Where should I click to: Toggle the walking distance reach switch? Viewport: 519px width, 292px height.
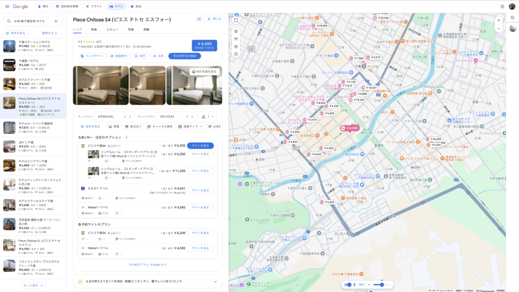click(349, 285)
